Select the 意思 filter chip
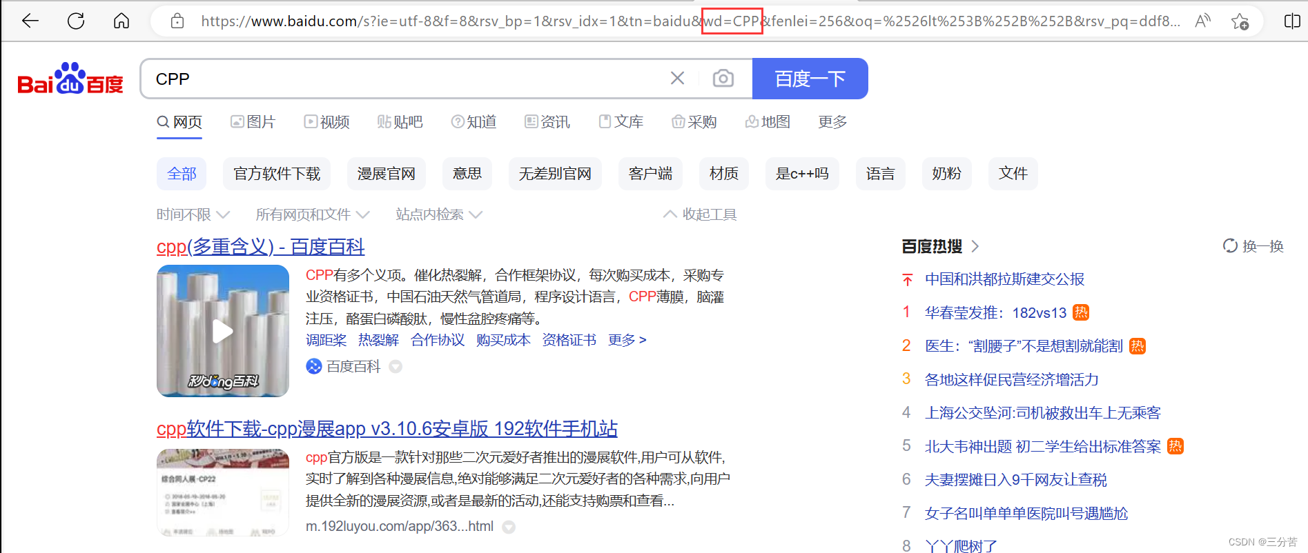Image resolution: width=1308 pixels, height=553 pixels. [x=467, y=174]
